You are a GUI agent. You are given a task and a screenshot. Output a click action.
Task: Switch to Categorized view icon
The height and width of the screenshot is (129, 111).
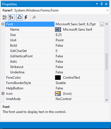4,17
